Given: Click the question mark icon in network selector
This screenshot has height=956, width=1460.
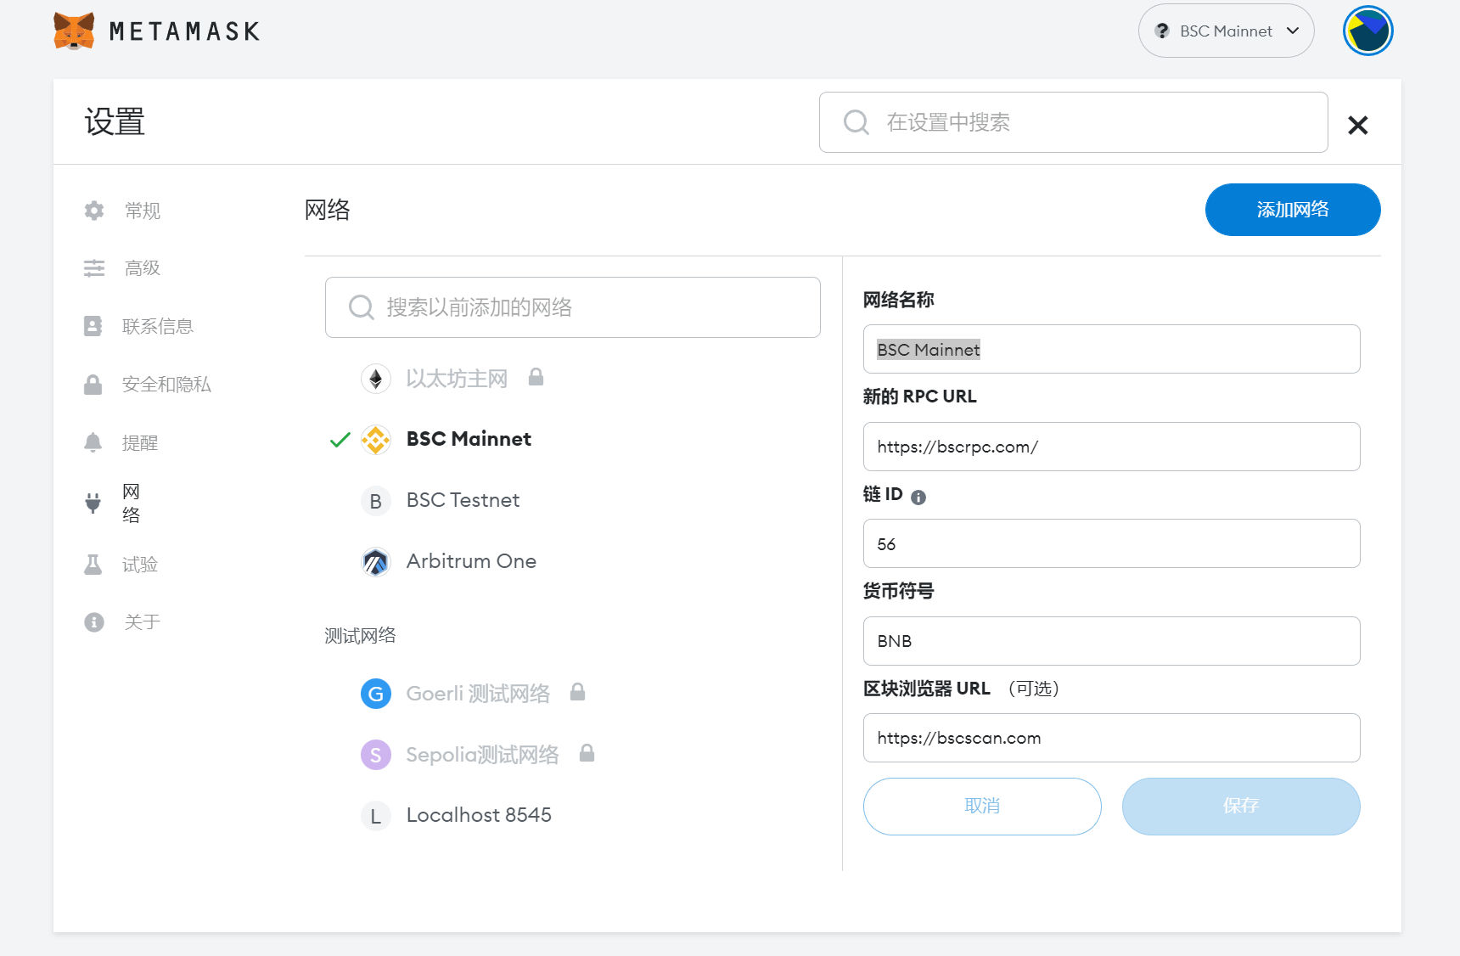Looking at the screenshot, I should (1162, 31).
